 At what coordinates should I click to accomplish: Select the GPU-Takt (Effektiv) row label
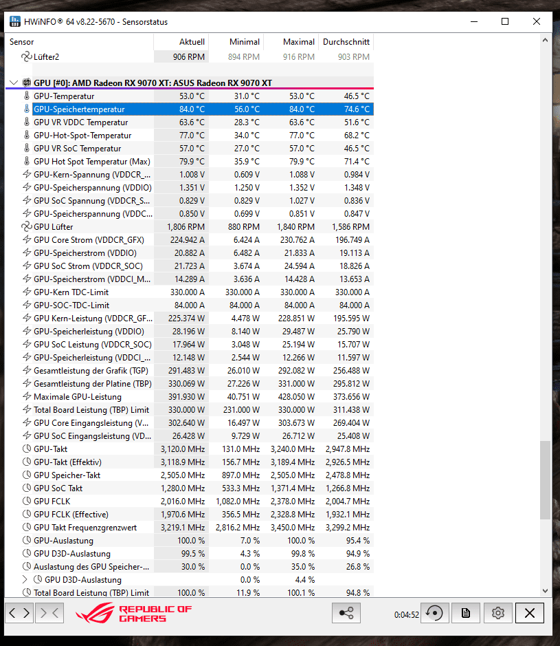coord(67,462)
